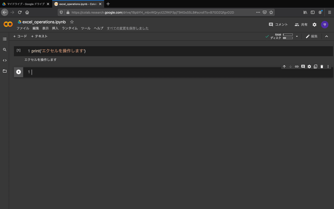The width and height of the screenshot is (334, 209).
Task: Open cell editor settings gear
Action: [x=309, y=67]
